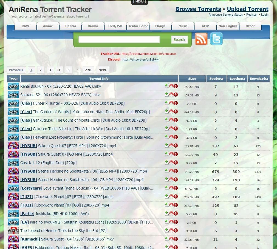The image size is (277, 249).
Task: Open magnet link for Kara no Kyoukai 2
Action: click(171, 222)
